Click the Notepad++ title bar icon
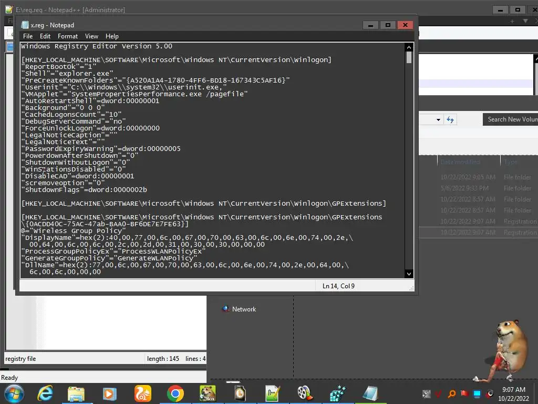This screenshot has width=538, height=404. click(x=9, y=9)
